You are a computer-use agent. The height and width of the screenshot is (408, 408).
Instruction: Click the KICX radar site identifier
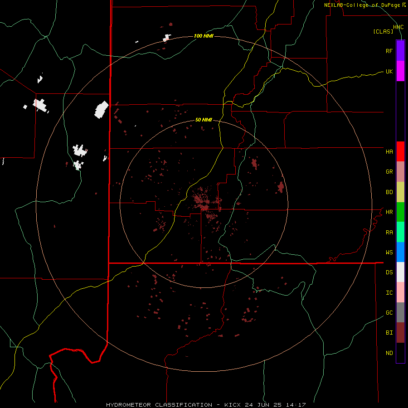(233, 405)
